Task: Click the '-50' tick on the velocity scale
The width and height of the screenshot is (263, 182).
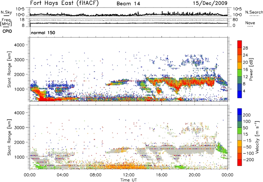Action: tap(247, 147)
